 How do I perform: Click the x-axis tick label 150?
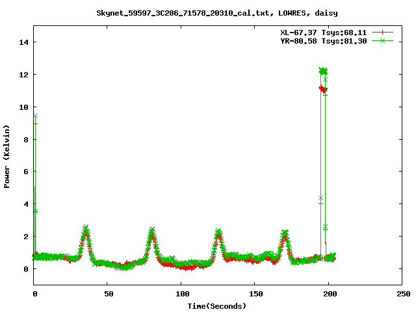tap(256, 294)
